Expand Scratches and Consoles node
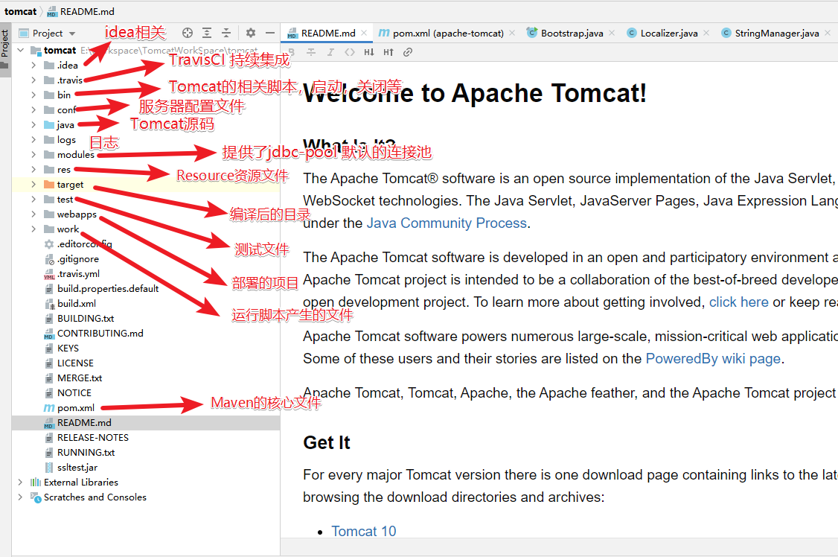Viewport: 838px width, 557px height. 21,497
